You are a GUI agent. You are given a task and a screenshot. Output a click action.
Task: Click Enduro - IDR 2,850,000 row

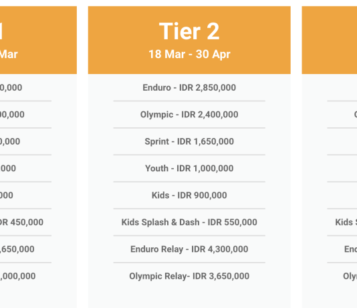189,87
